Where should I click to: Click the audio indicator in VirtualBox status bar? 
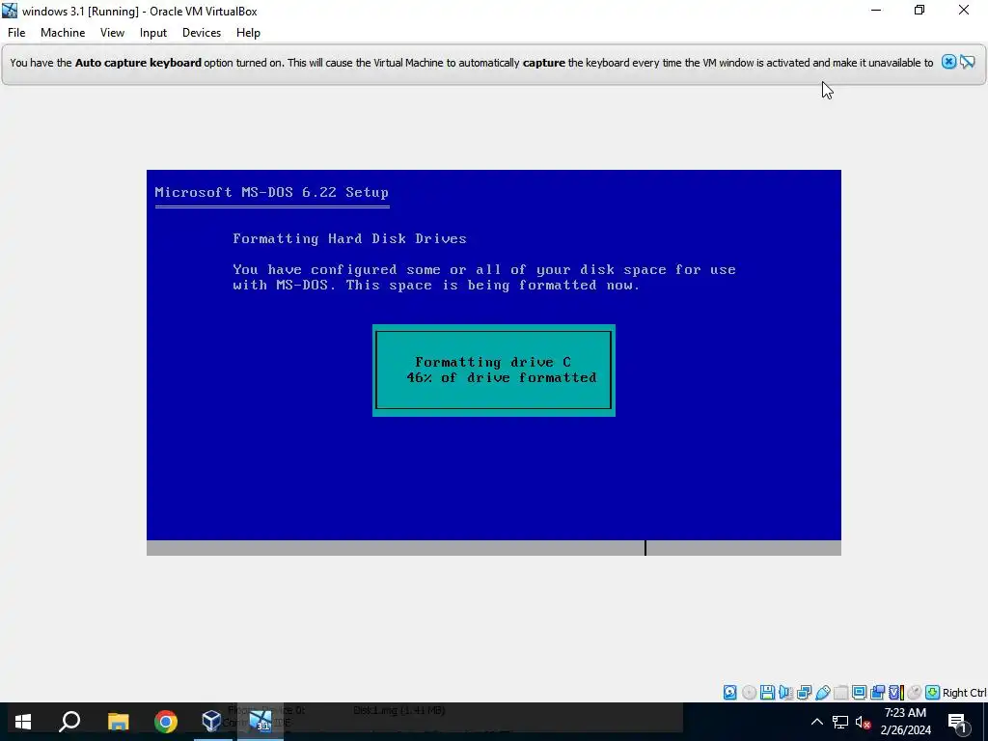click(785, 693)
